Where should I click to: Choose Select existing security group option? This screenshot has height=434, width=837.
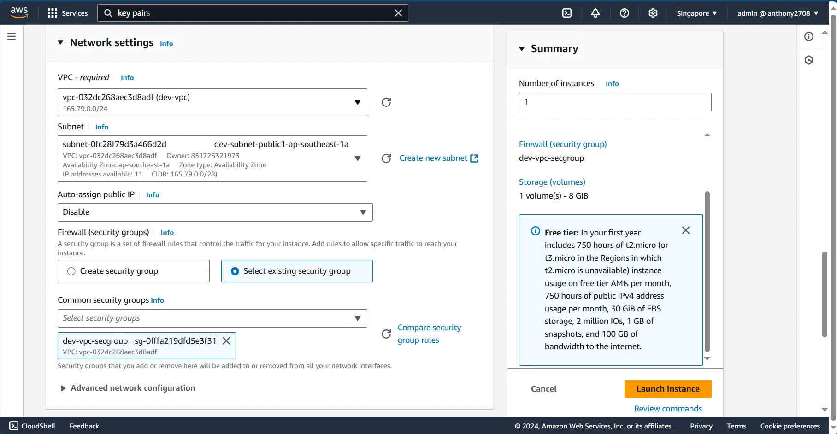pyautogui.click(x=297, y=271)
